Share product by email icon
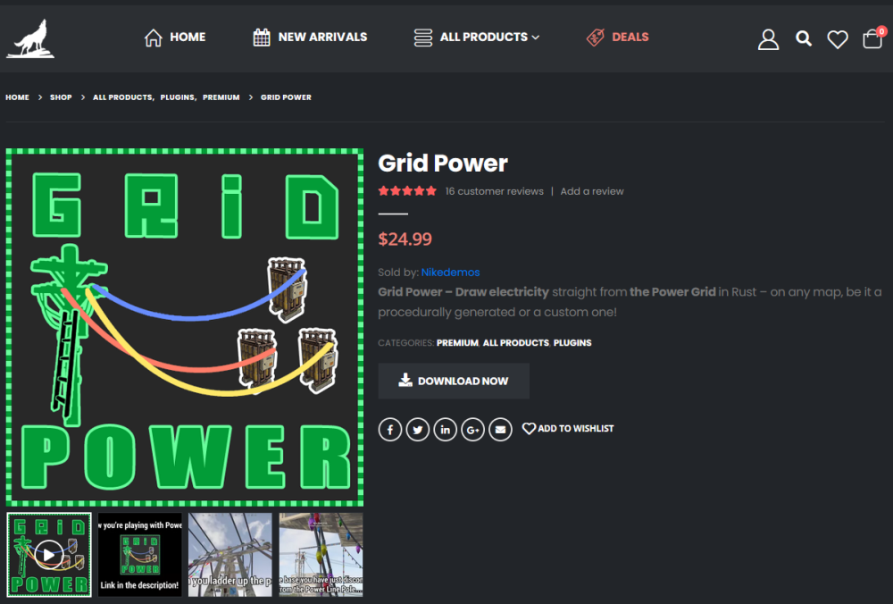The width and height of the screenshot is (893, 604). [500, 430]
